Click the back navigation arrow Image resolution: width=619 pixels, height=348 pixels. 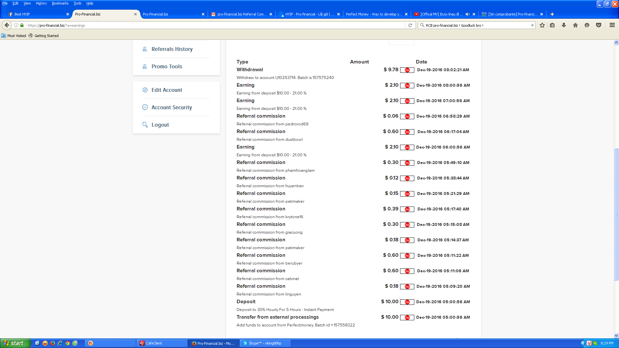tap(7, 25)
